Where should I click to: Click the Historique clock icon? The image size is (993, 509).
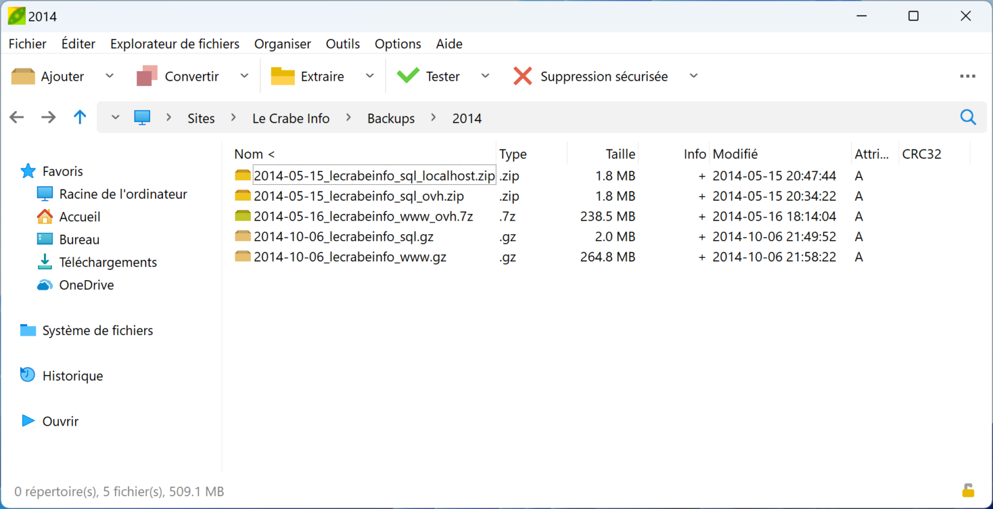point(27,375)
